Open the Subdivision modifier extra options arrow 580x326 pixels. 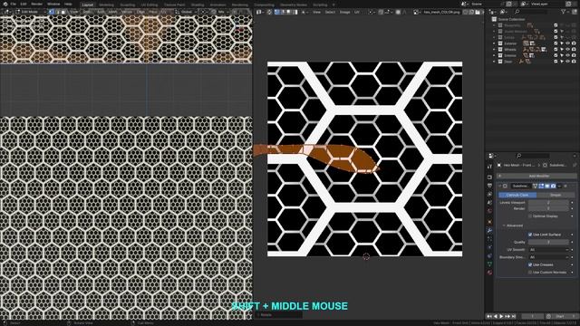pos(559,186)
